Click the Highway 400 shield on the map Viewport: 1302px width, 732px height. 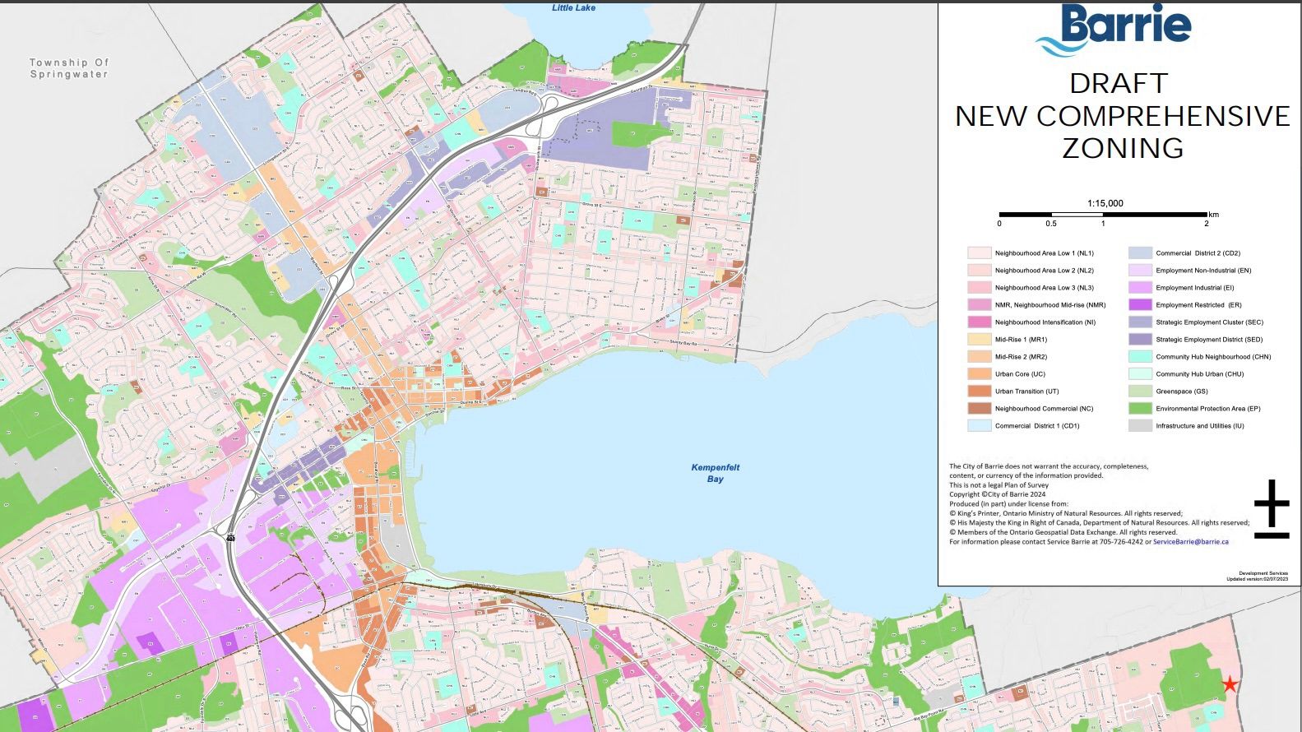(x=231, y=537)
